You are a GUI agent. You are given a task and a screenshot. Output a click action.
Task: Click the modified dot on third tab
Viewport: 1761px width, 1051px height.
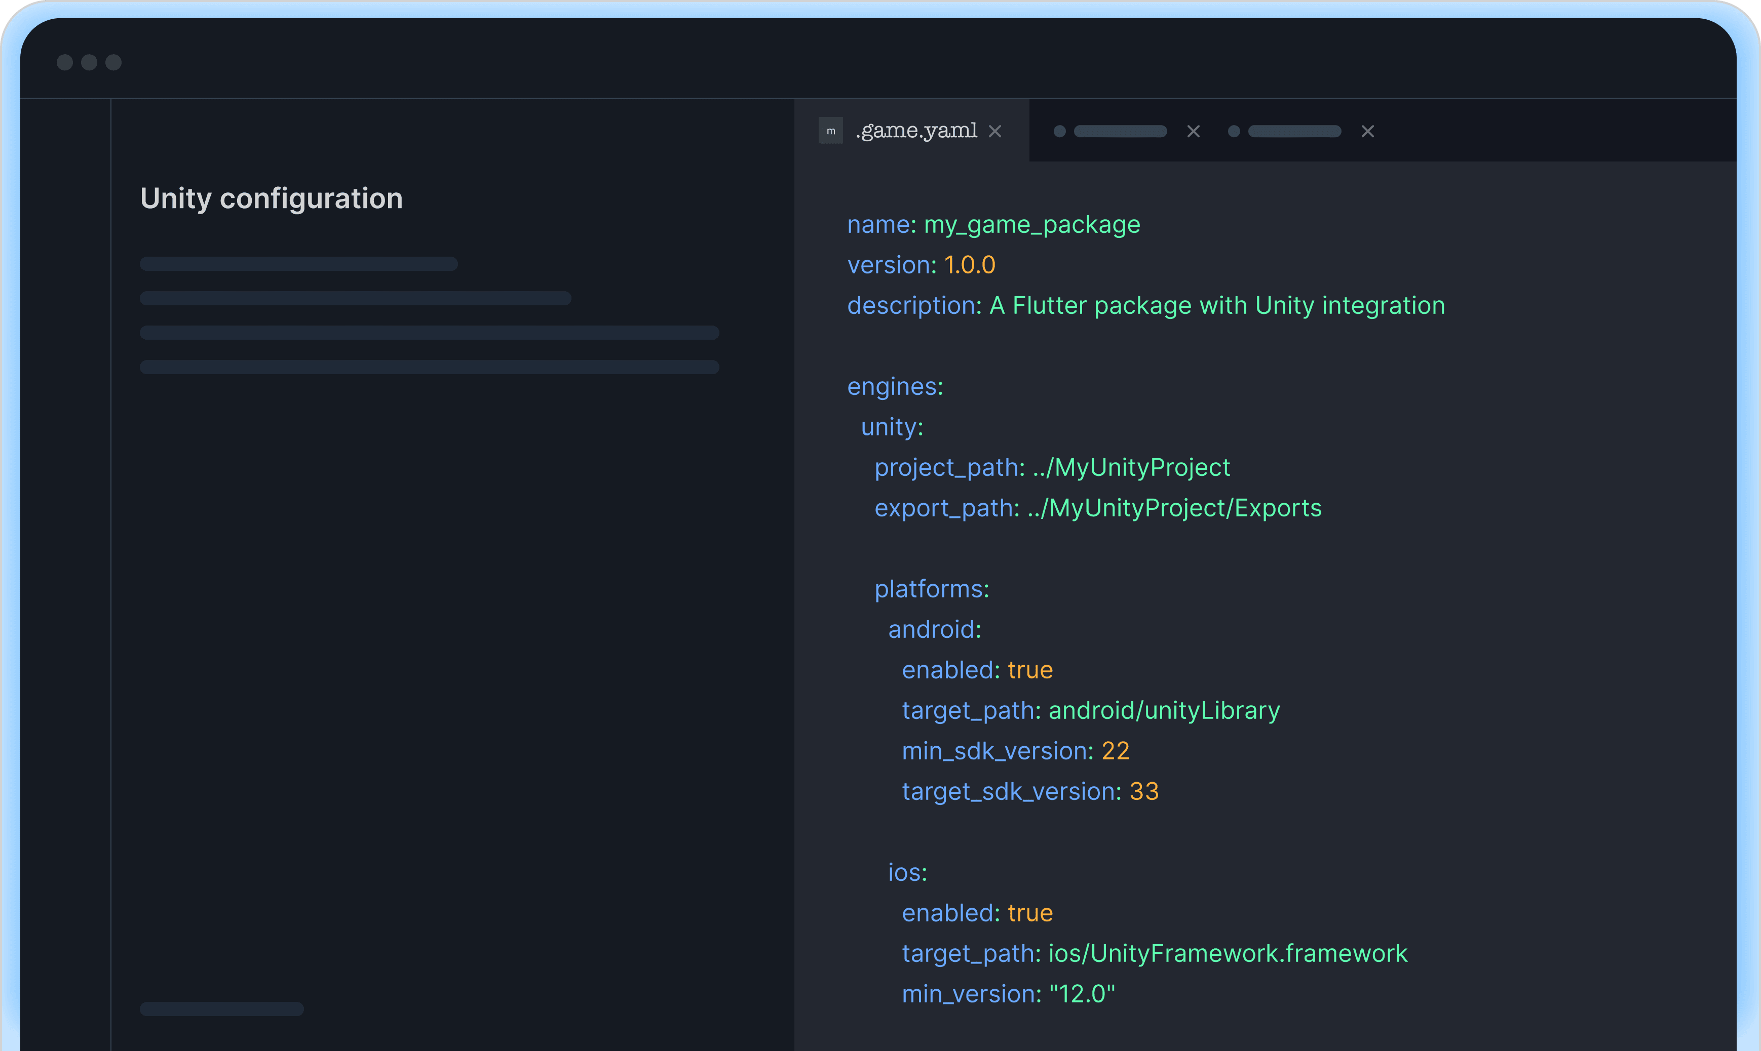[1234, 132]
